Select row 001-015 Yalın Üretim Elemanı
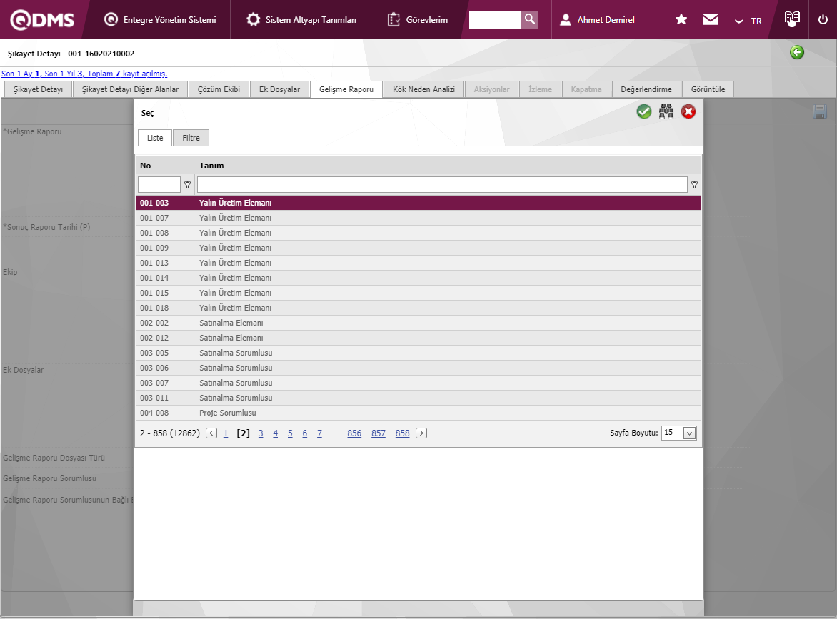The height and width of the screenshot is (619, 837). pyautogui.click(x=418, y=293)
